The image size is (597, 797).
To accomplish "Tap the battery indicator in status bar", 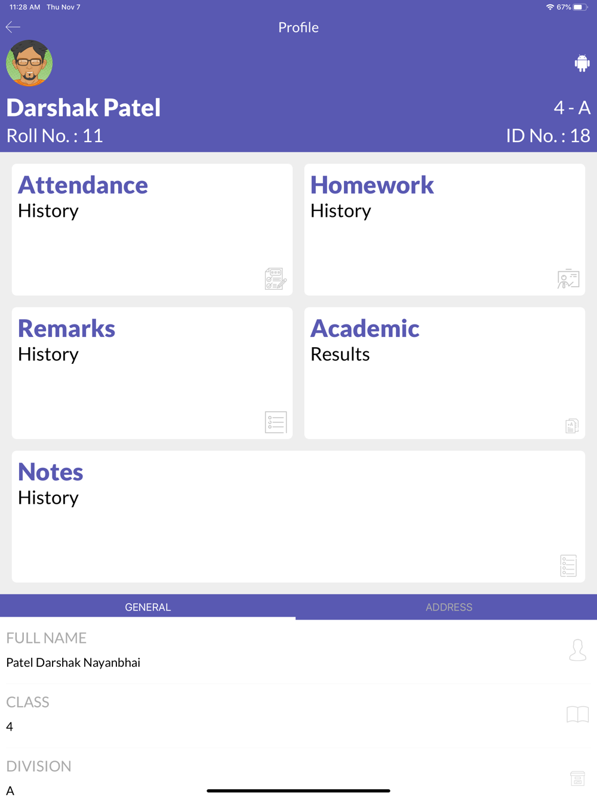I will point(580,7).
